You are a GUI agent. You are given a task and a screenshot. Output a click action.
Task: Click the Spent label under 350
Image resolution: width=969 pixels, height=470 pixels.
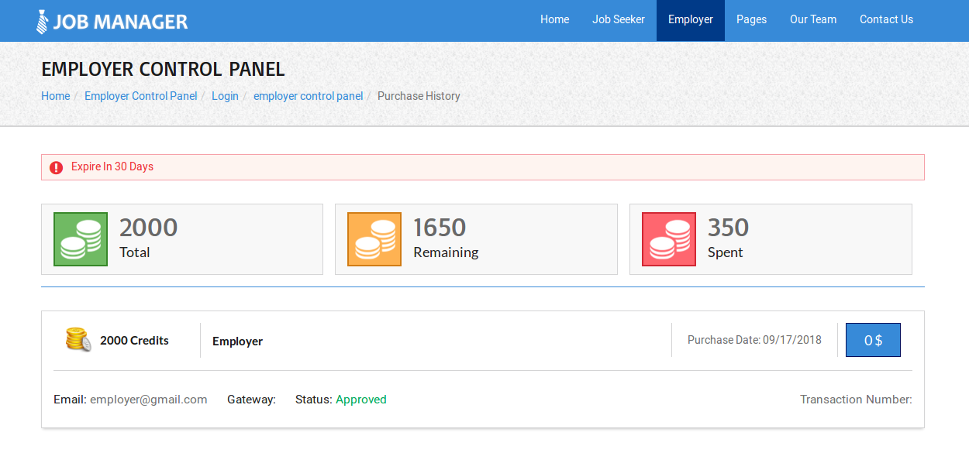(x=726, y=252)
